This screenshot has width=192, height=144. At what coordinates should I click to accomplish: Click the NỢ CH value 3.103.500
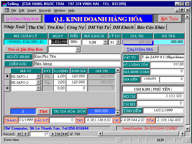pyautogui.click(x=160, y=96)
